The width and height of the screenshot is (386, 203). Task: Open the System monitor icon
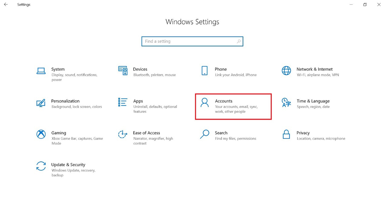tap(41, 71)
